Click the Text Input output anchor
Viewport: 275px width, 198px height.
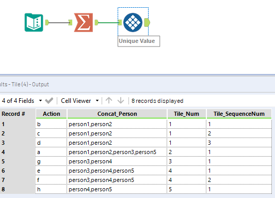(47, 22)
